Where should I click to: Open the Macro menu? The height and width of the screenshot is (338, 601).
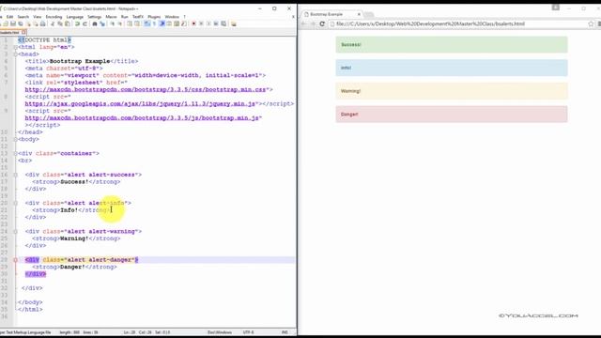(111, 17)
